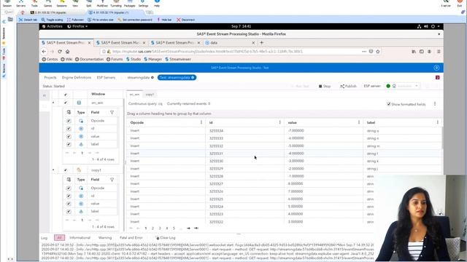
Task: Open Engine Definitions tab
Action: pos(77,78)
